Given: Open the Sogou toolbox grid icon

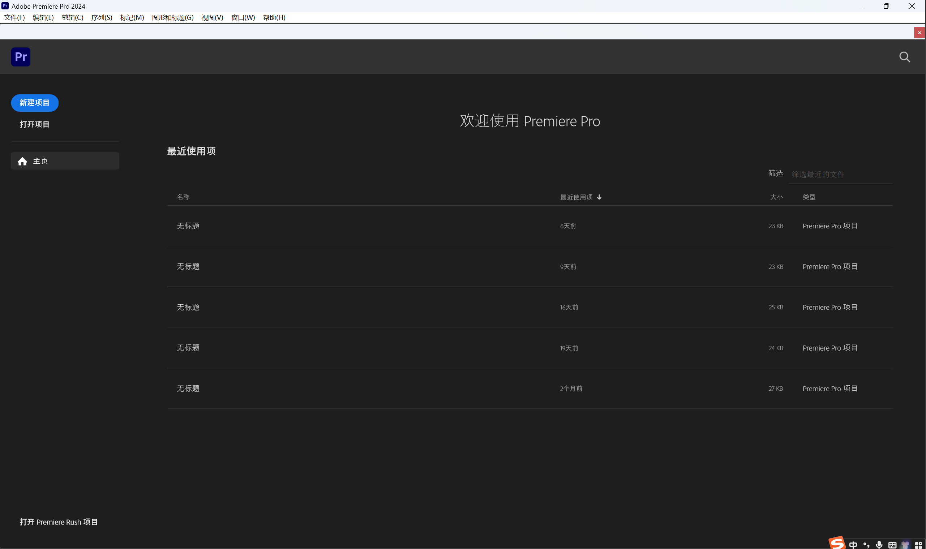Looking at the screenshot, I should 918,545.
